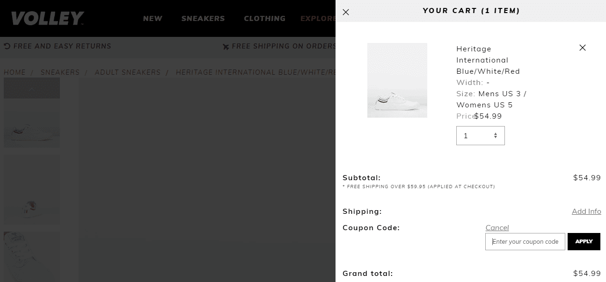The height and width of the screenshot is (282, 606).
Task: Click the free shipping airplane icon
Action: [x=226, y=47]
